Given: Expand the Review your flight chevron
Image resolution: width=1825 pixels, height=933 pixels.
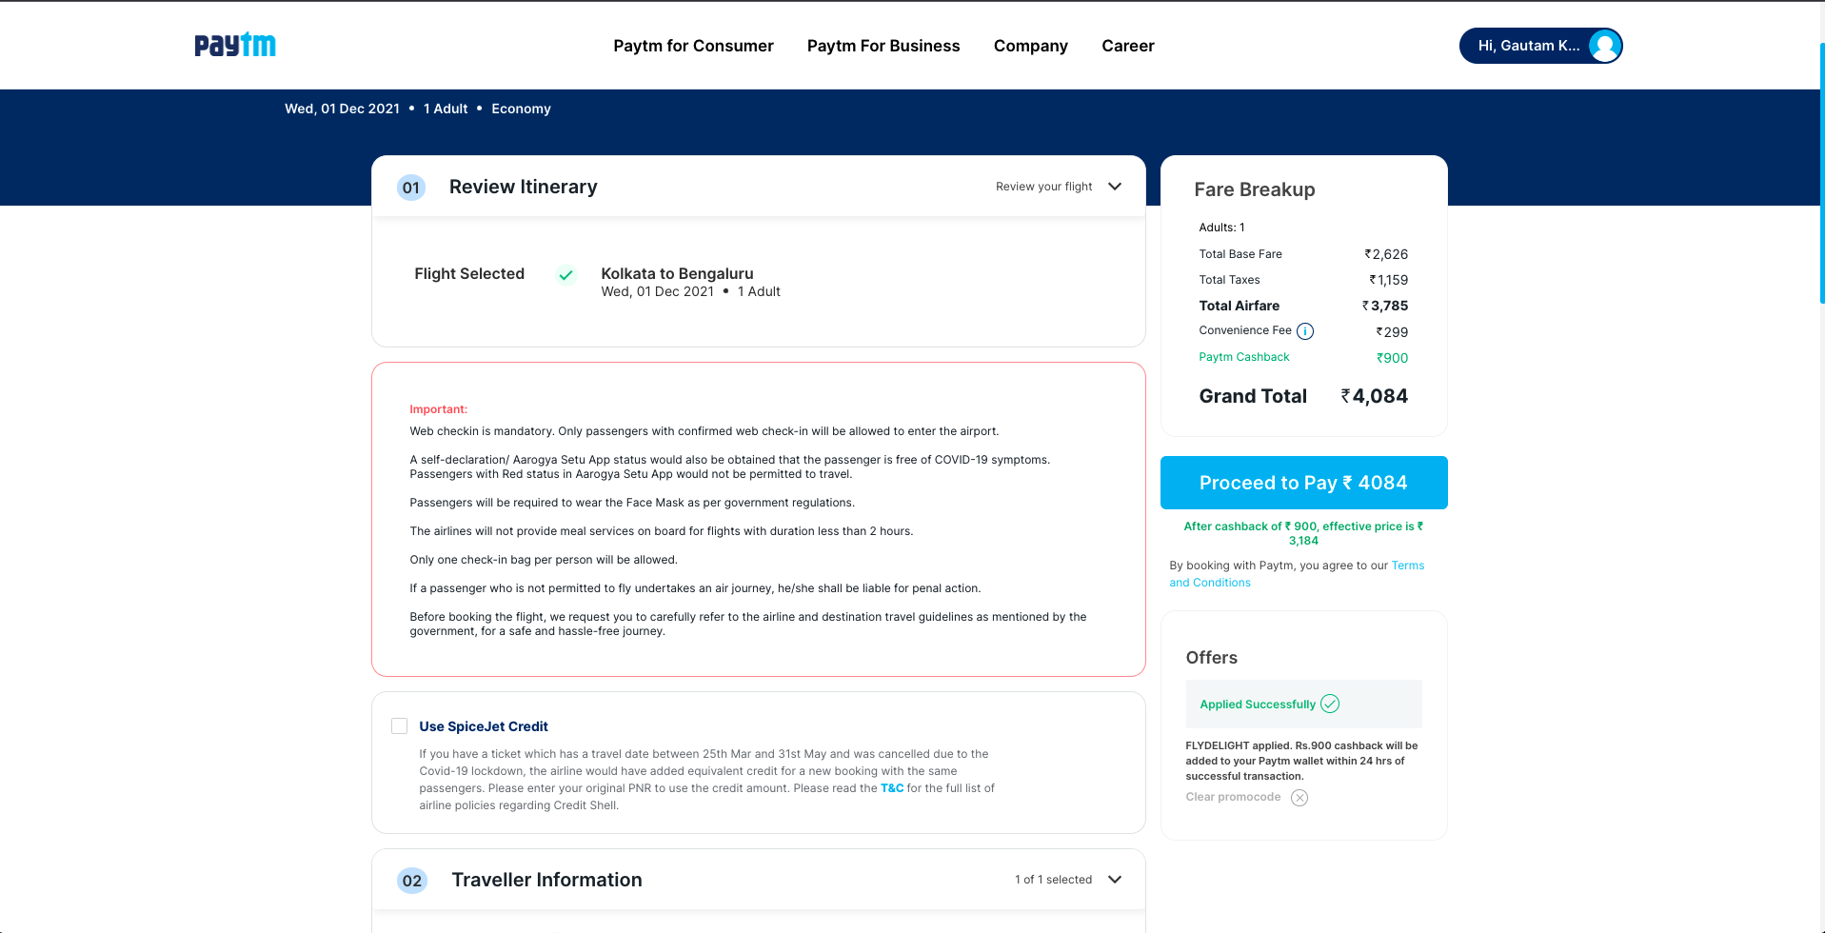Looking at the screenshot, I should coord(1115,187).
